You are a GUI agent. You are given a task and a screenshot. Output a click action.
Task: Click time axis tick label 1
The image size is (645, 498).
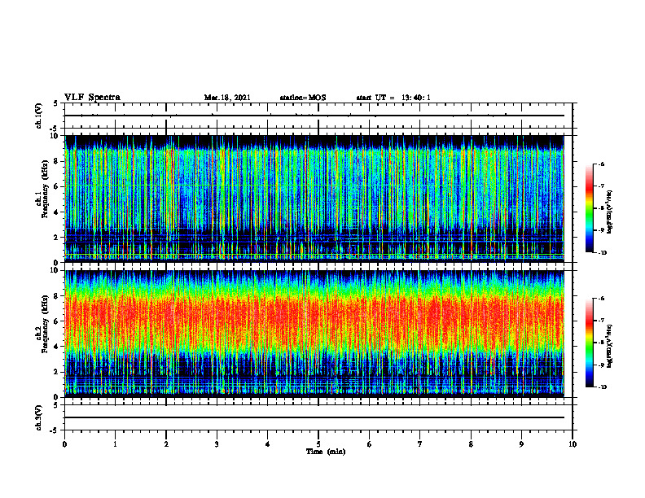click(115, 444)
